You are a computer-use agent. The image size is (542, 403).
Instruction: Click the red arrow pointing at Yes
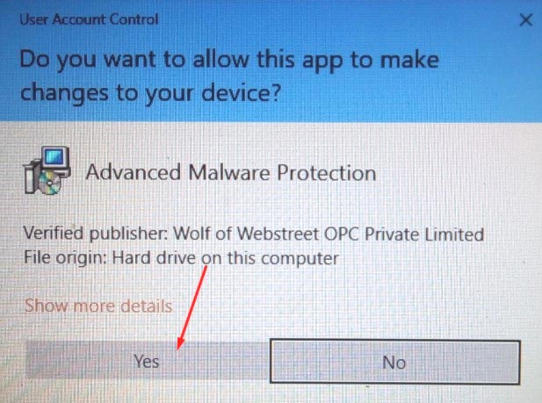192,307
